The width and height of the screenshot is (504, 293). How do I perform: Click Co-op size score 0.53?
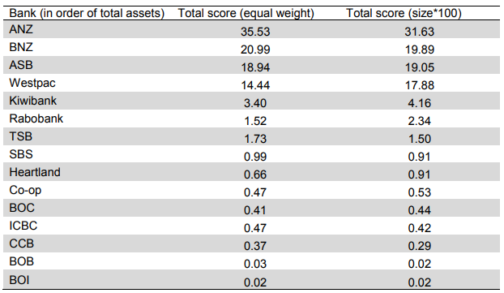(419, 192)
